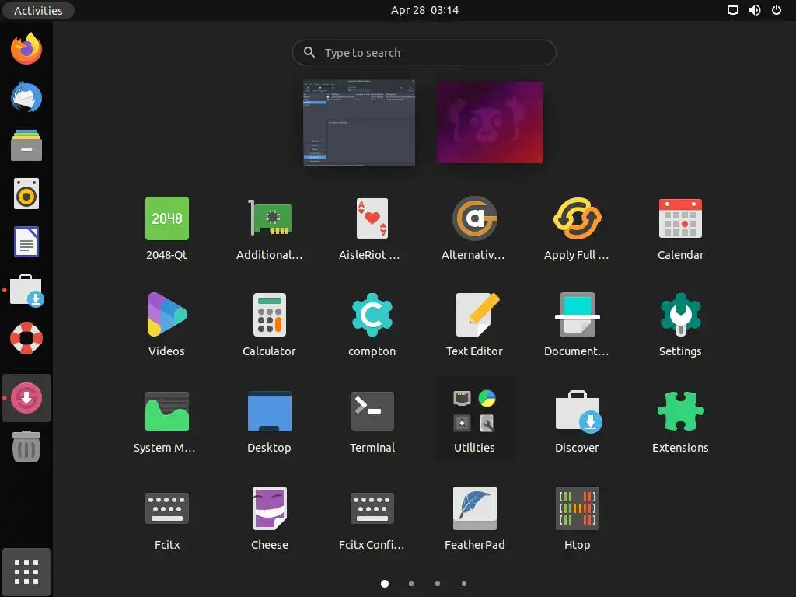The height and width of the screenshot is (597, 796).
Task: Open Htop process viewer
Action: point(578,518)
